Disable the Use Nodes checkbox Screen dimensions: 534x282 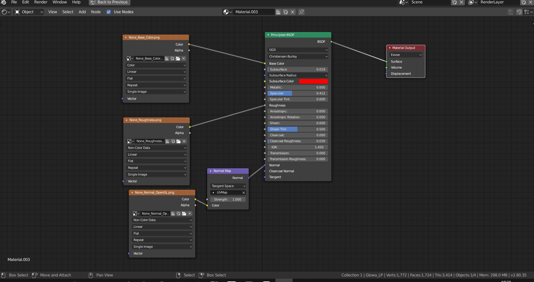click(108, 12)
